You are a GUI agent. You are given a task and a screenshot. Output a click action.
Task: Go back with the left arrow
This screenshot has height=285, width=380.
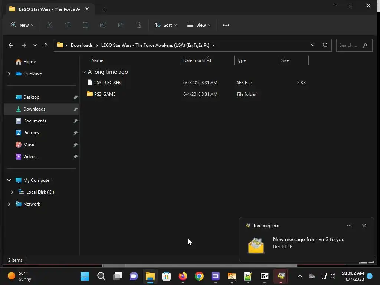(11, 45)
